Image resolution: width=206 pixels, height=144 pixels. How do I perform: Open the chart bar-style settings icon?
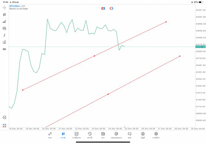5,22
